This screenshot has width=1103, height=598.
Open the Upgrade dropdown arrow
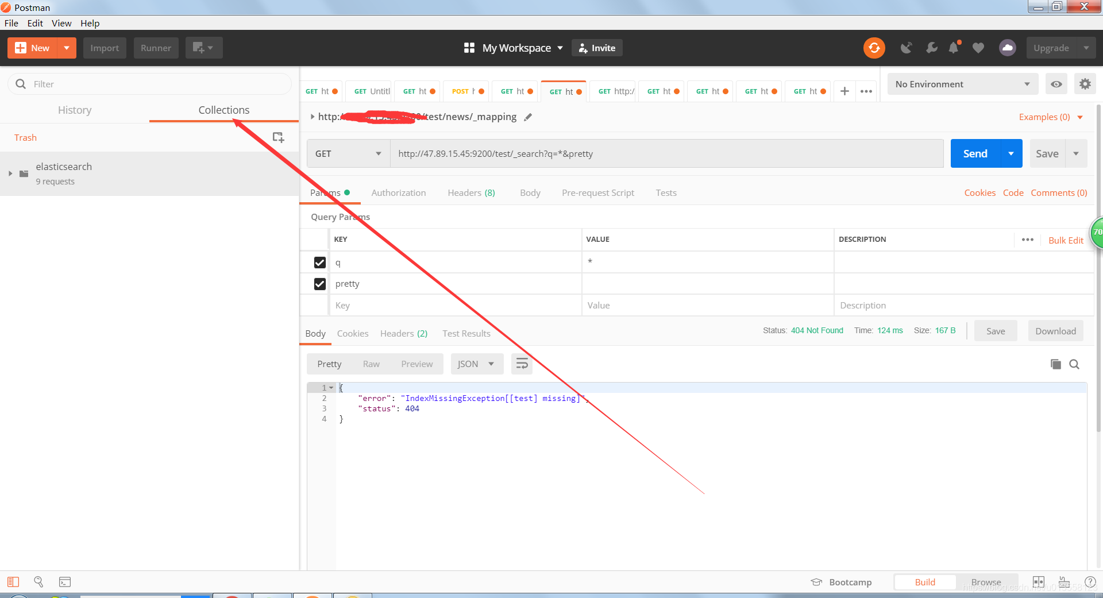tap(1086, 48)
